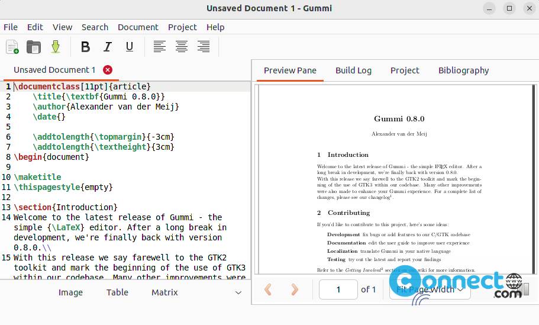The width and height of the screenshot is (539, 325).
Task: Minimize the Gummi window
Action: tap(489, 8)
